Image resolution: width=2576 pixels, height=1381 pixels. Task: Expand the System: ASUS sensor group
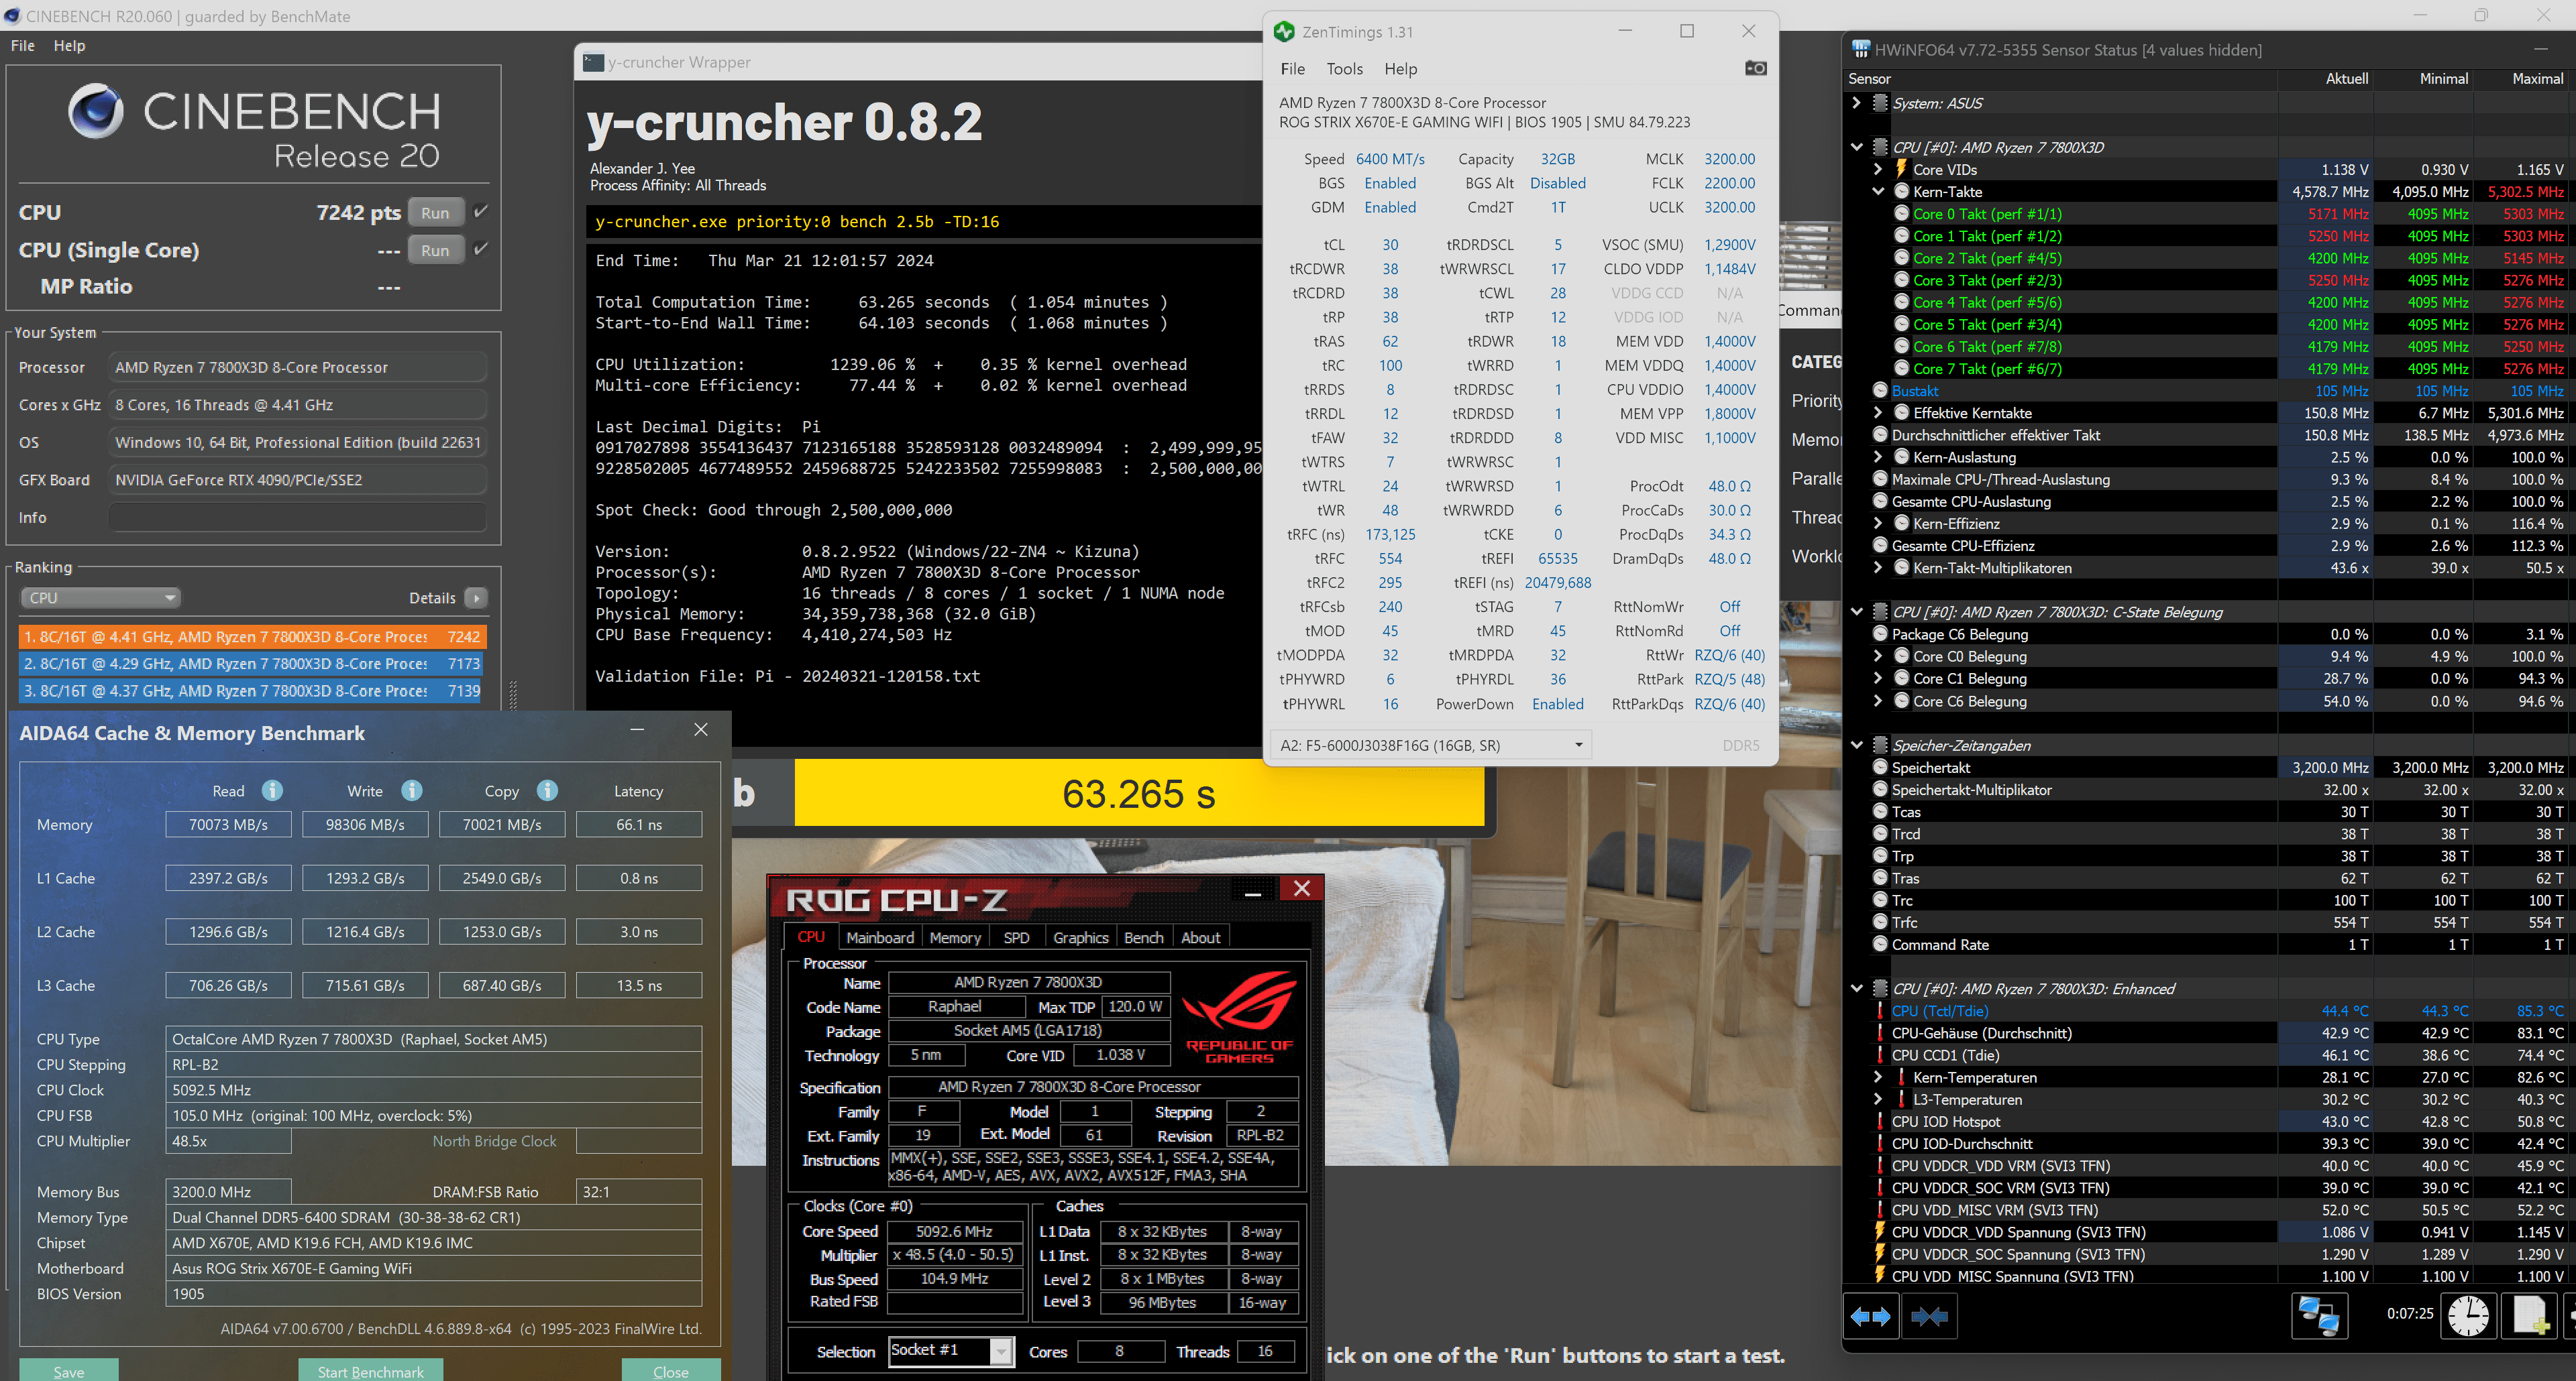click(1856, 103)
